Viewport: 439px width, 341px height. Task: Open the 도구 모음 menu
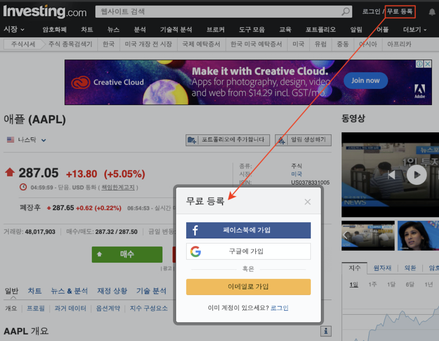tap(252, 30)
